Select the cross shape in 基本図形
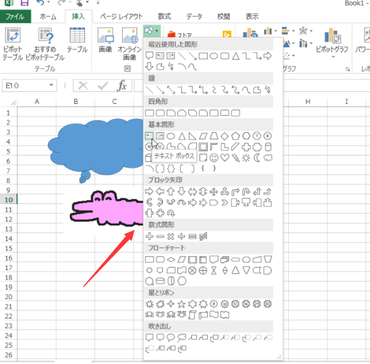The image size is (370, 364). click(246, 147)
